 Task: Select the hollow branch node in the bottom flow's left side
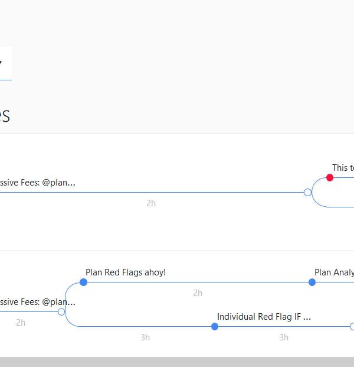point(61,311)
